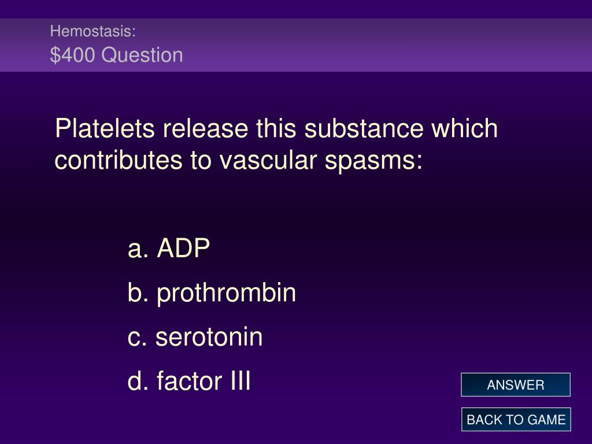This screenshot has width=592, height=444.
Task: Click the letter b. option marker
Action: 138,292
